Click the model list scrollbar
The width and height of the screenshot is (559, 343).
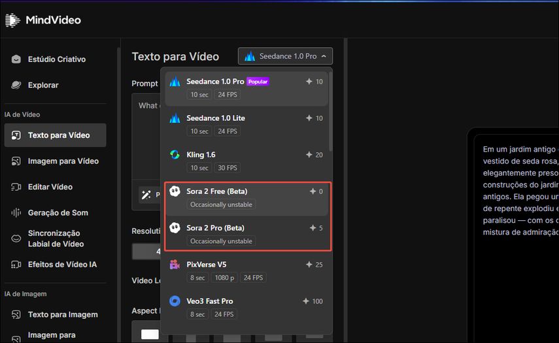(330, 111)
